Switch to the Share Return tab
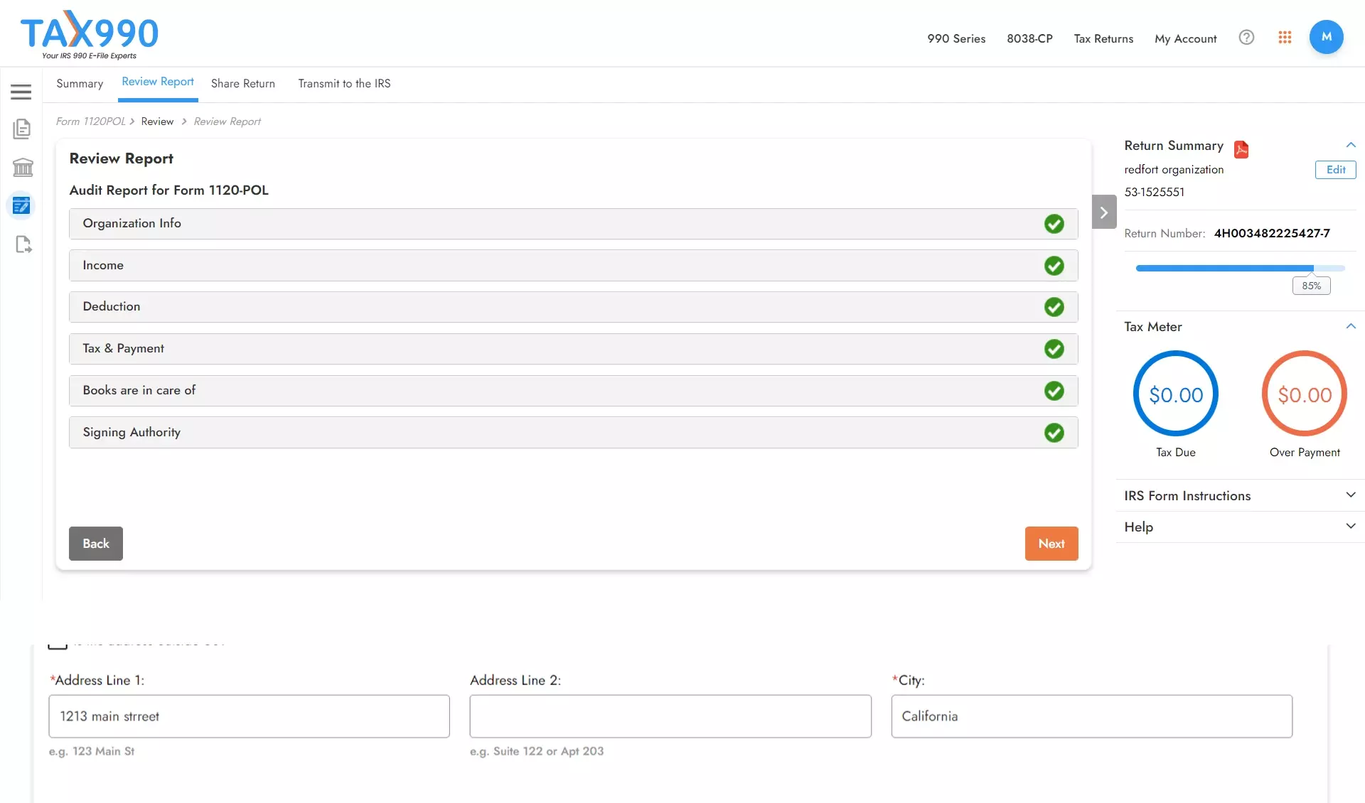This screenshot has height=803, width=1365. (242, 83)
